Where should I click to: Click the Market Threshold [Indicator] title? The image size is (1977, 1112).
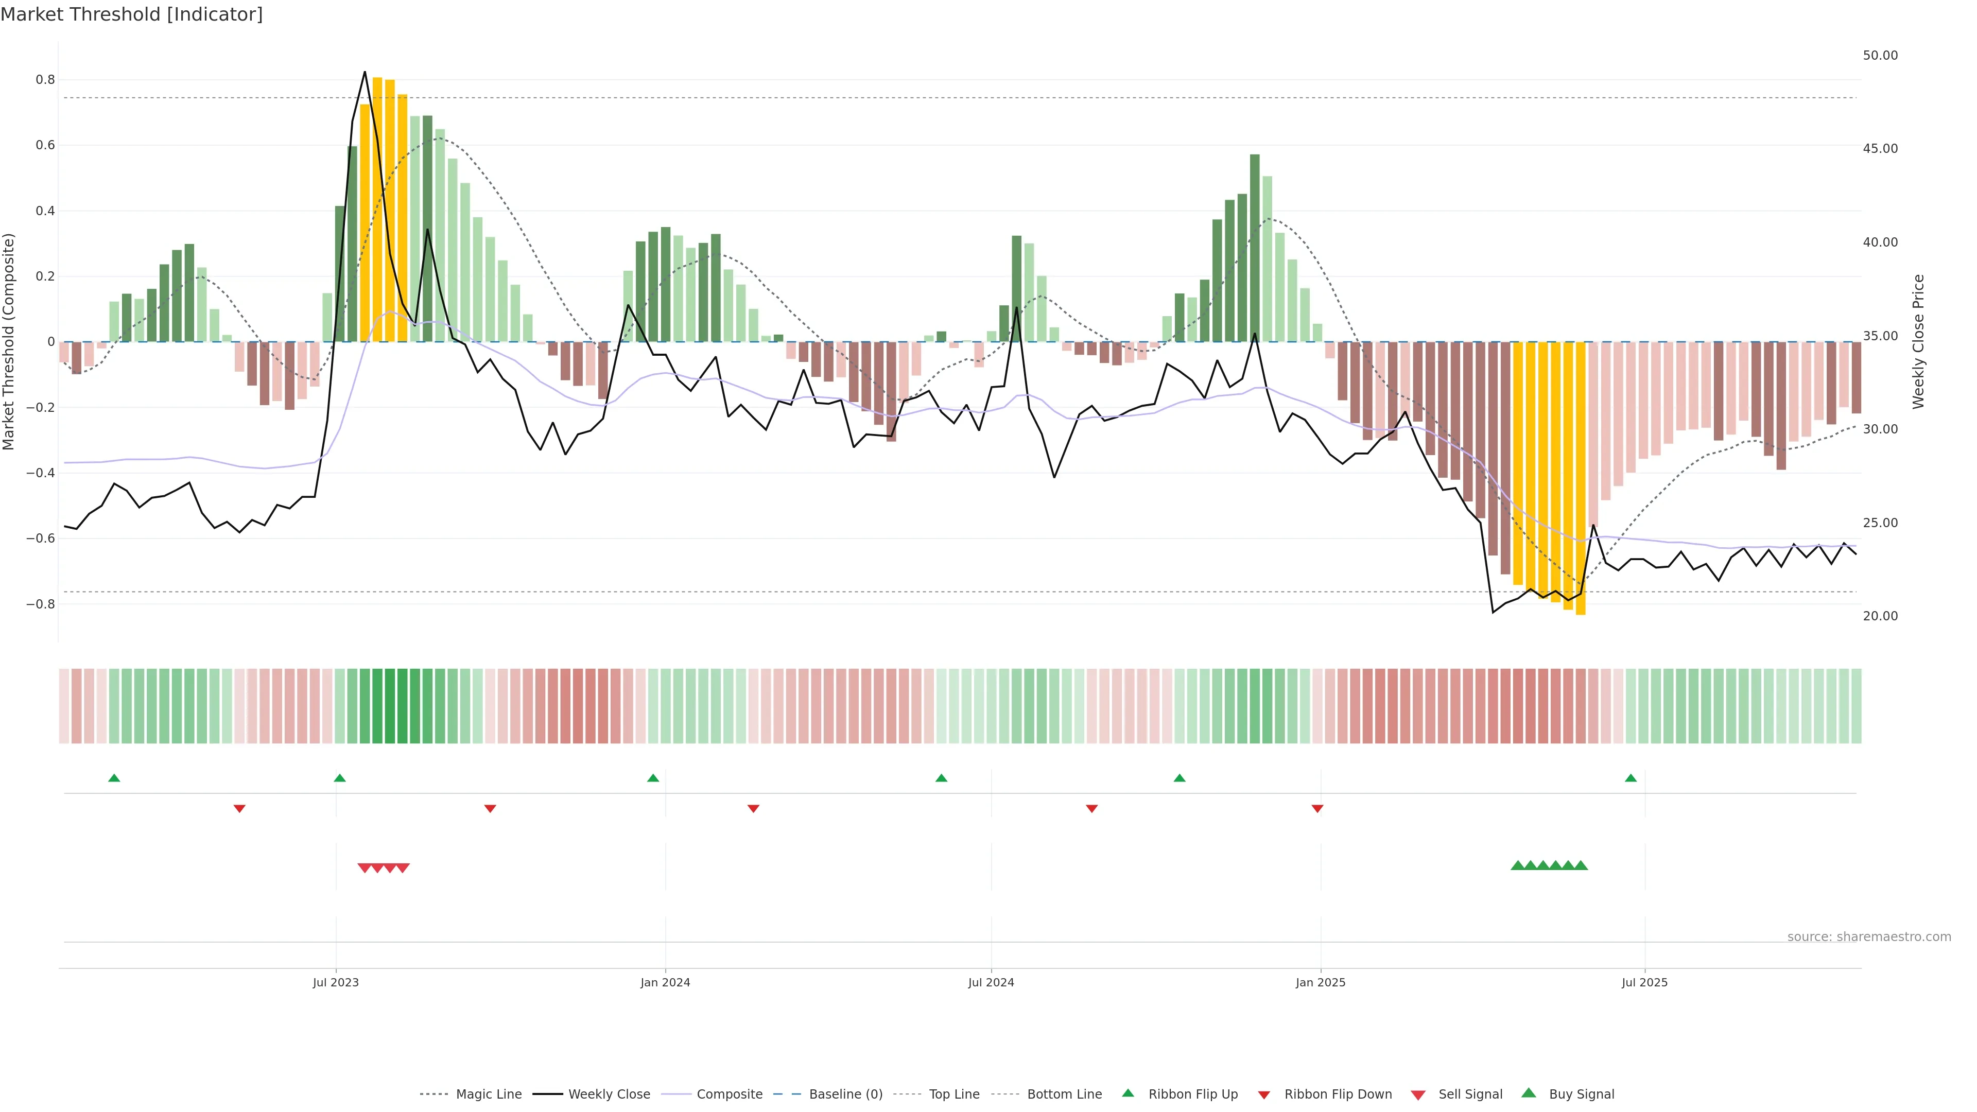coord(131,14)
